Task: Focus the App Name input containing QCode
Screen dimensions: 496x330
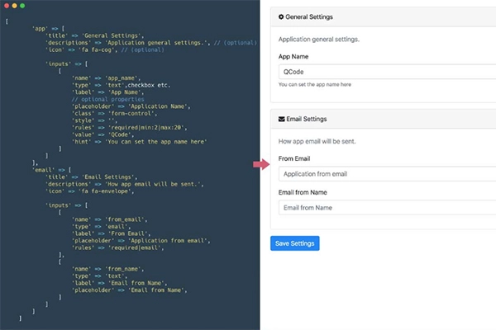Action: [x=387, y=72]
